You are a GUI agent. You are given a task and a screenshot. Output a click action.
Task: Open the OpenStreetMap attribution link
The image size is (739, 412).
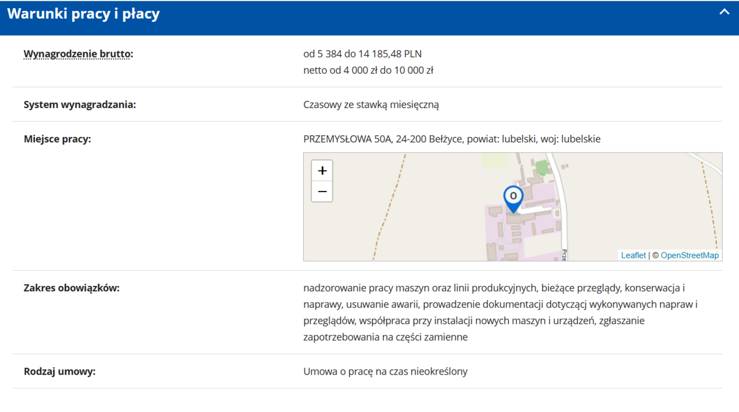(690, 255)
